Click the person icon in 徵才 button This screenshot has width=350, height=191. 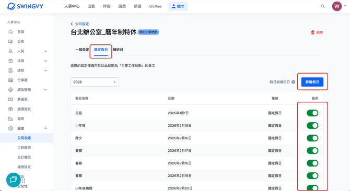click(173, 6)
